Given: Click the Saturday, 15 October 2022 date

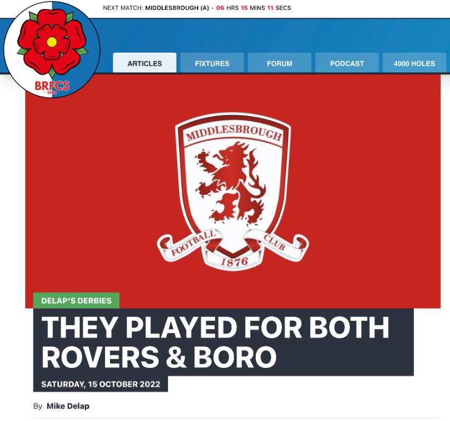Looking at the screenshot, I should coord(101,384).
